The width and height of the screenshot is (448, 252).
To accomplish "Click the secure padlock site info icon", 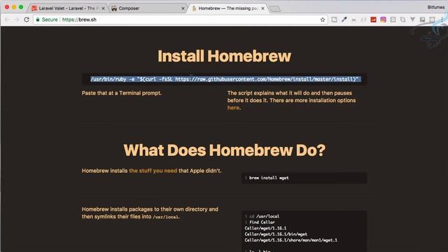I will pyautogui.click(x=38, y=20).
